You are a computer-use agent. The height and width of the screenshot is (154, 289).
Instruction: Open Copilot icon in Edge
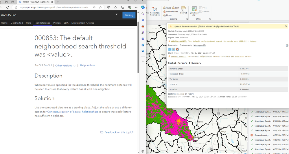pyautogui.click(x=143, y=7)
